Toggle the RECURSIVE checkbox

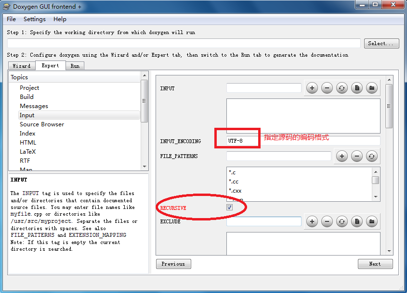point(229,208)
